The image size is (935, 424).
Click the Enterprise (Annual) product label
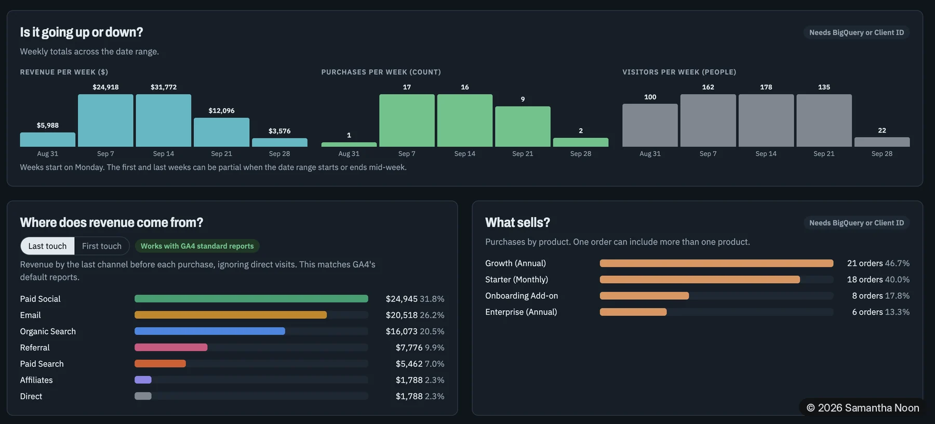tap(521, 312)
